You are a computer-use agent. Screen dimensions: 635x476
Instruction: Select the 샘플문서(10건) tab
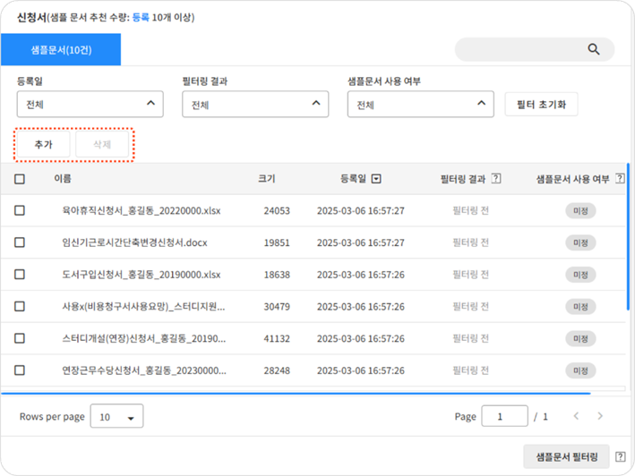61,50
